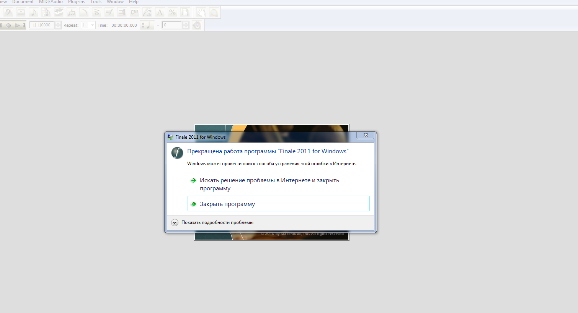The image size is (578, 313).
Task: Choose Закрыть программу option
Action: (278, 204)
